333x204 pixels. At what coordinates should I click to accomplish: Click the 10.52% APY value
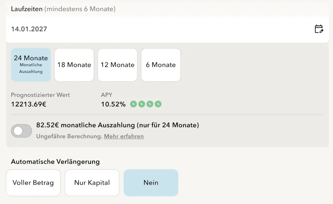click(x=113, y=104)
